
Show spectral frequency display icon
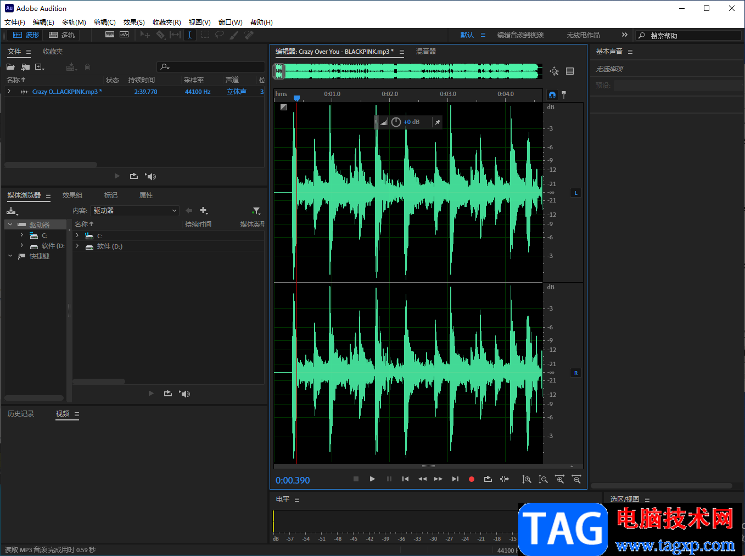[110, 35]
